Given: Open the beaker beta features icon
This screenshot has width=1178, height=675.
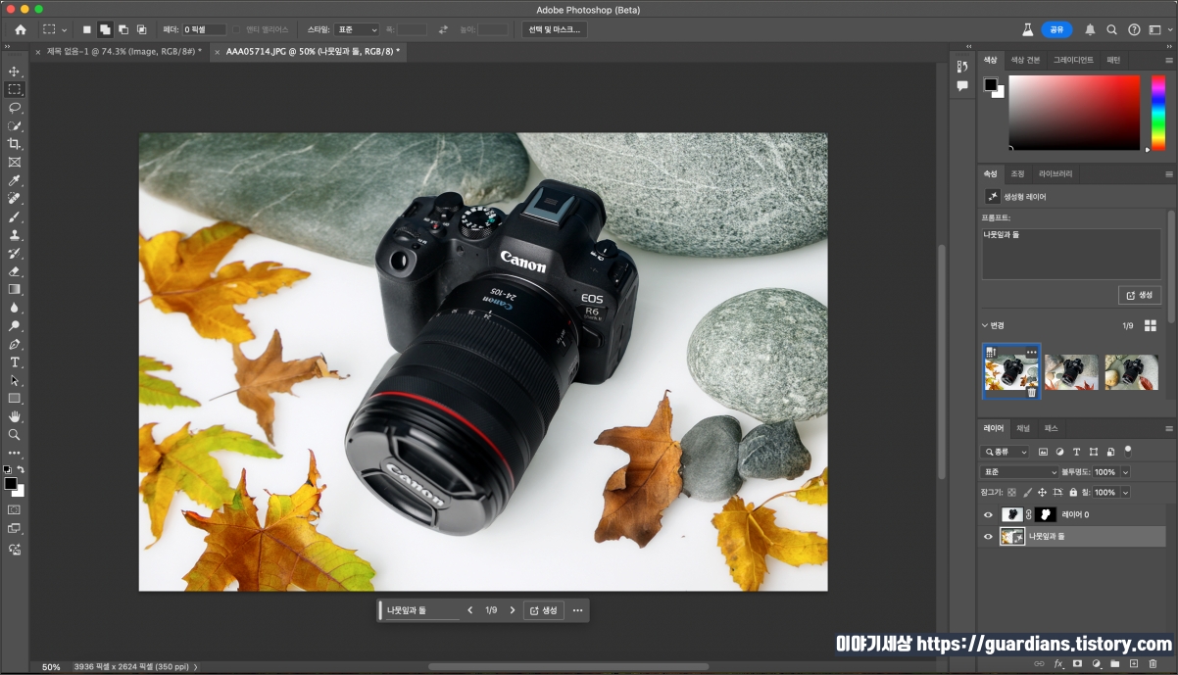Looking at the screenshot, I should point(1027,29).
